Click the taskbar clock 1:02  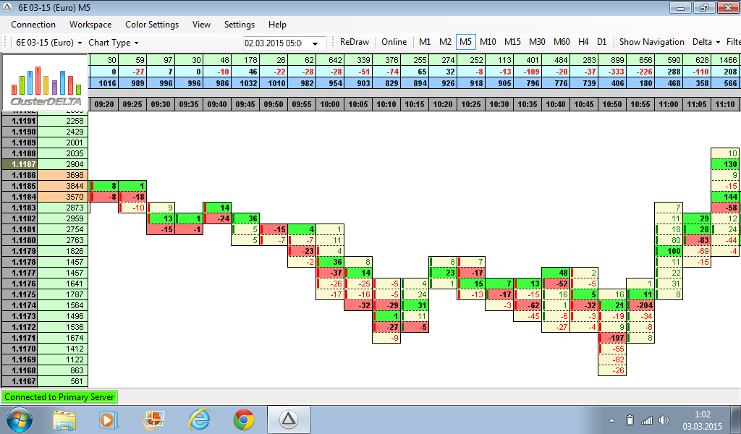(x=702, y=414)
